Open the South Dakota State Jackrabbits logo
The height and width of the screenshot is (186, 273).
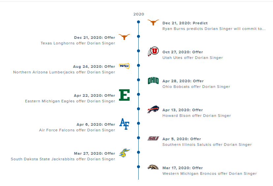coord(124,153)
